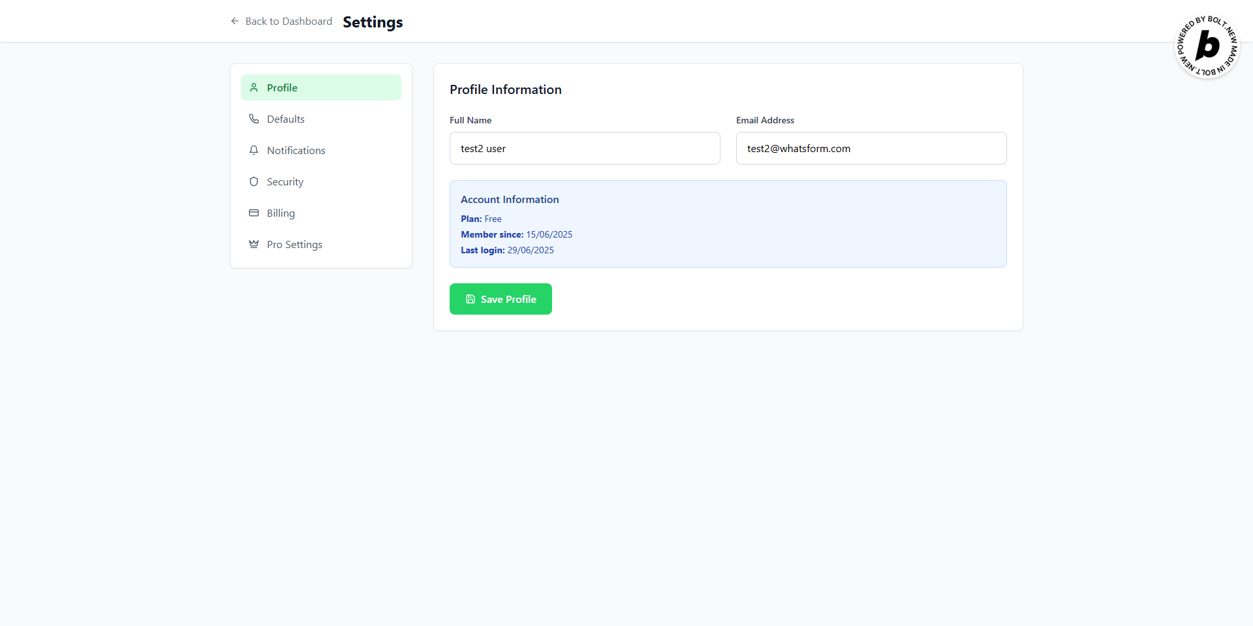Focus the Email Address input field
1253x626 pixels.
point(871,148)
